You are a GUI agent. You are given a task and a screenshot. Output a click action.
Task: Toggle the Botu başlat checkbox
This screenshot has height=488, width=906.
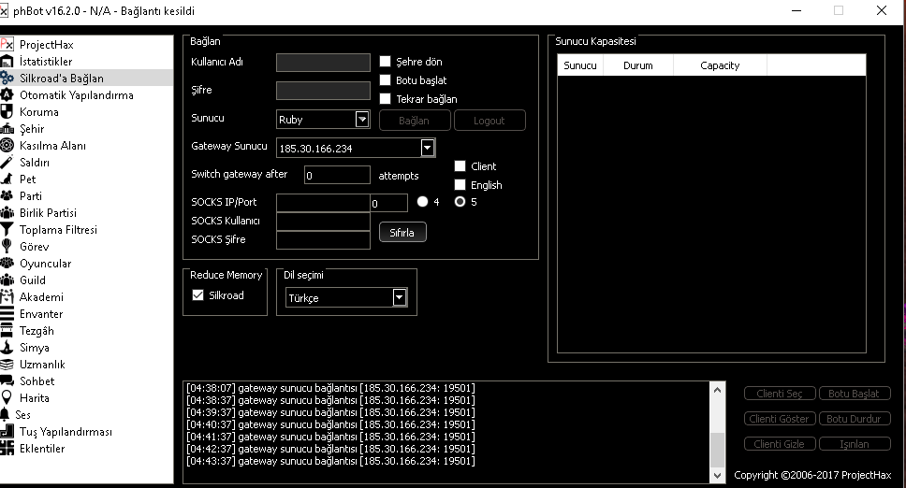pyautogui.click(x=385, y=80)
